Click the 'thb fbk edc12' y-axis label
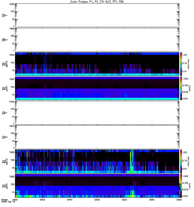Viewport: 194px width, 207px height. click(5, 64)
